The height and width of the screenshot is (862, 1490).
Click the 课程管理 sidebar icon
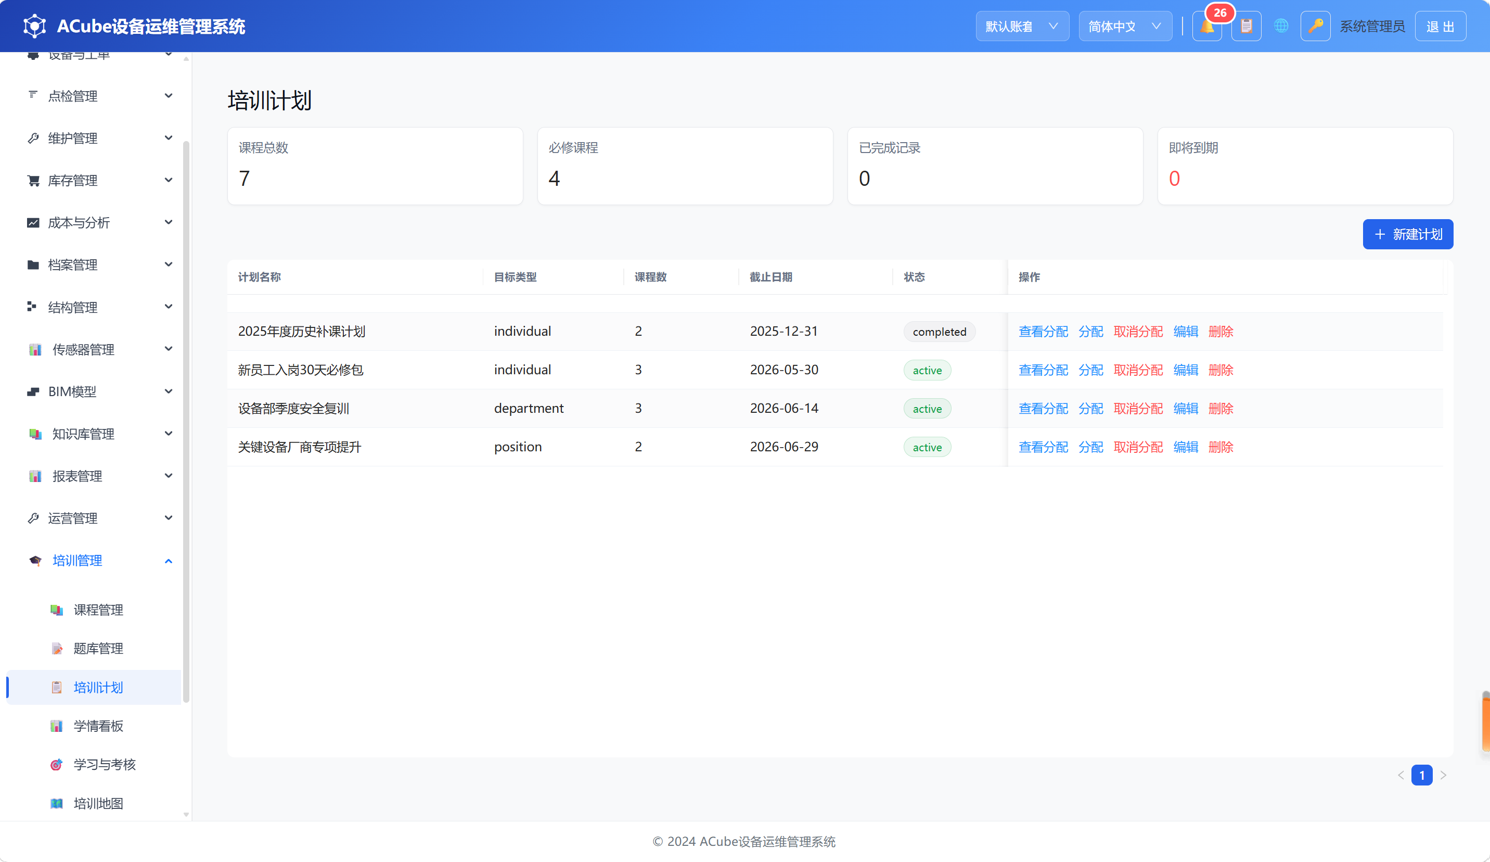click(56, 610)
